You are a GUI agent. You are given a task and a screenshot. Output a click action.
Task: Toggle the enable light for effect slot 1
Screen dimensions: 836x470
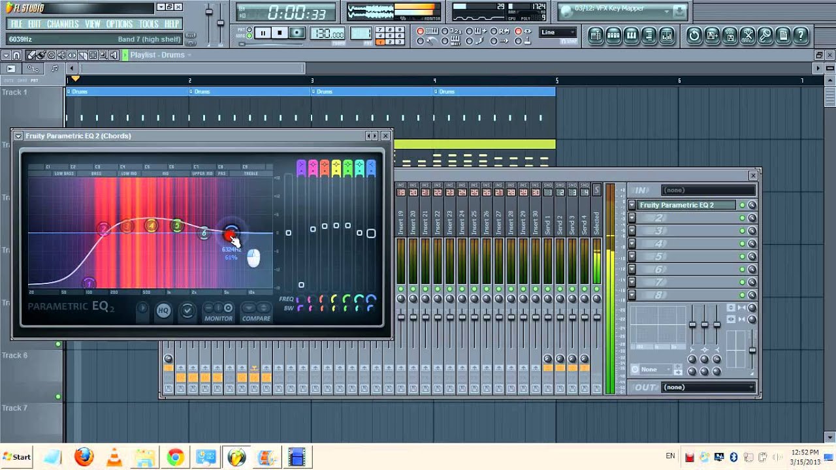click(x=742, y=205)
